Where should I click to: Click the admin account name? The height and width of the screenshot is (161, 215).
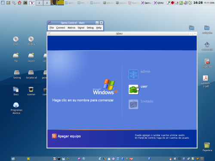pyautogui.click(x=145, y=71)
